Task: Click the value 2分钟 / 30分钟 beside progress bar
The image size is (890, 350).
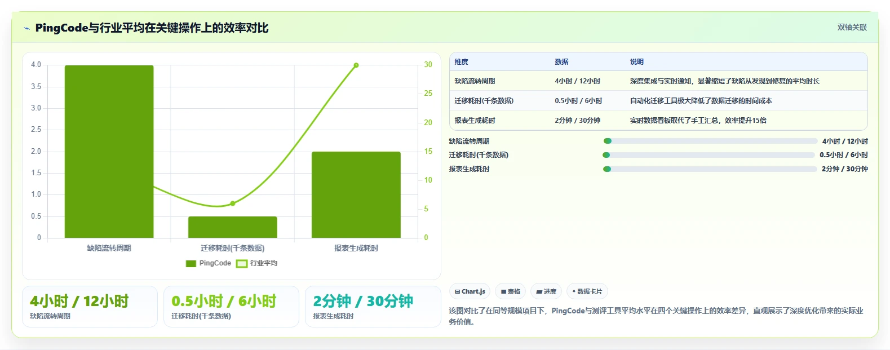Action: click(845, 169)
